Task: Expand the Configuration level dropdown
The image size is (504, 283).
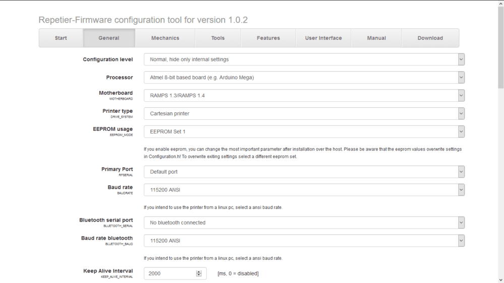Action: (x=304, y=59)
